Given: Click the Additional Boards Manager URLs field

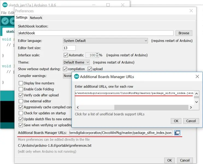Looking at the screenshot, I should pos(121,133).
